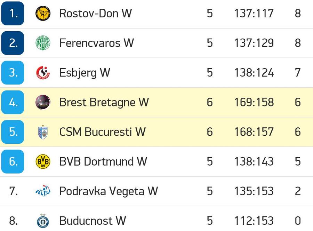Select the Podravka Vegeta W team name
The image size is (313, 231).
109,191
